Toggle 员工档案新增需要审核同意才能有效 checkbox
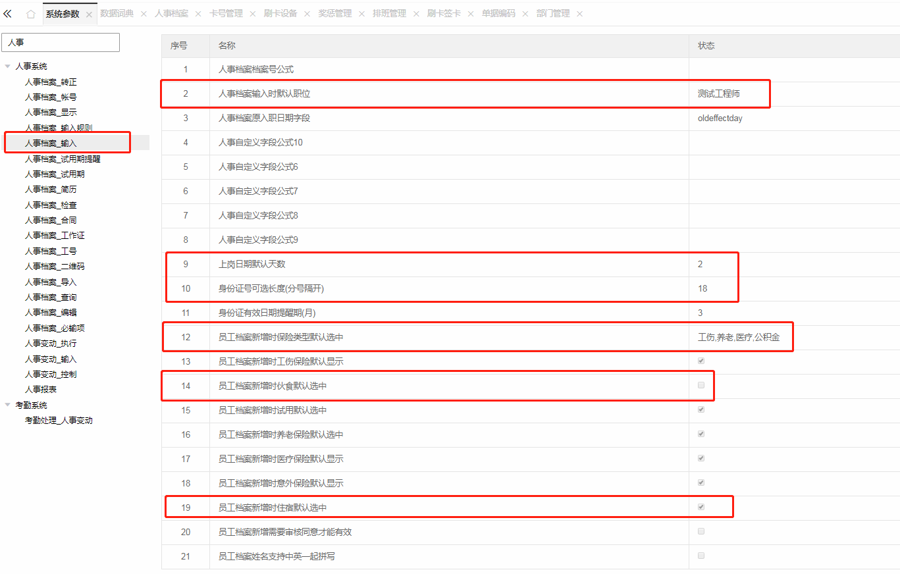Image resolution: width=900 pixels, height=574 pixels. pos(701,531)
